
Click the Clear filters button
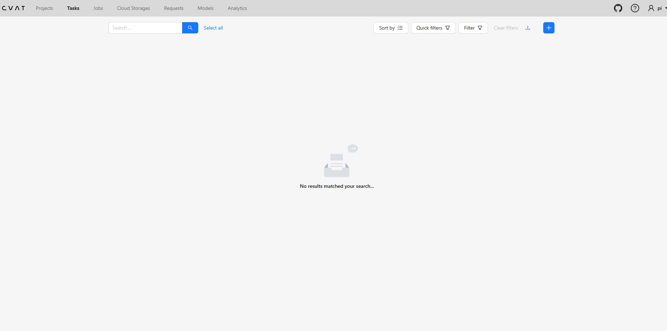[x=506, y=28]
